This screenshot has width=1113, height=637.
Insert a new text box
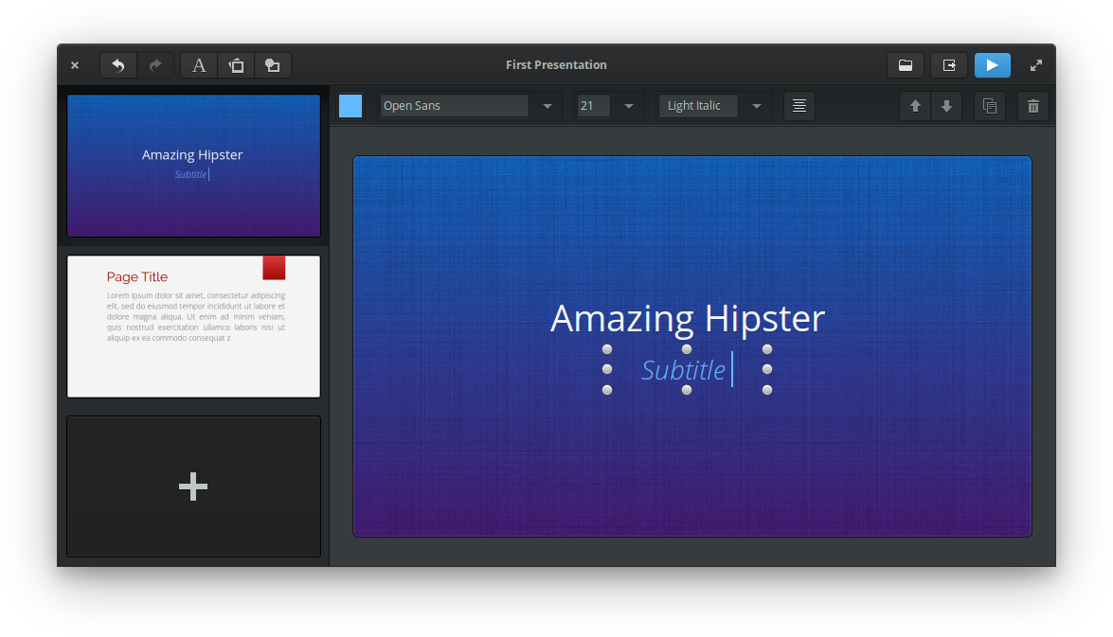pos(199,65)
